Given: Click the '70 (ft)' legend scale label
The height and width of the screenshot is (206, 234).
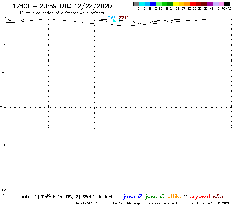Looking at the screenshot, I should 226,9.
